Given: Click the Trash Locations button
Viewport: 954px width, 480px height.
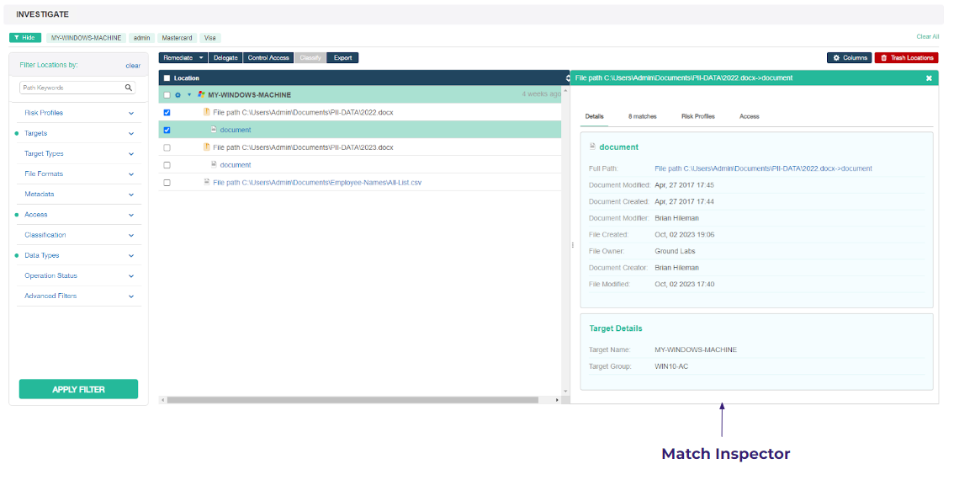Looking at the screenshot, I should click(x=906, y=58).
